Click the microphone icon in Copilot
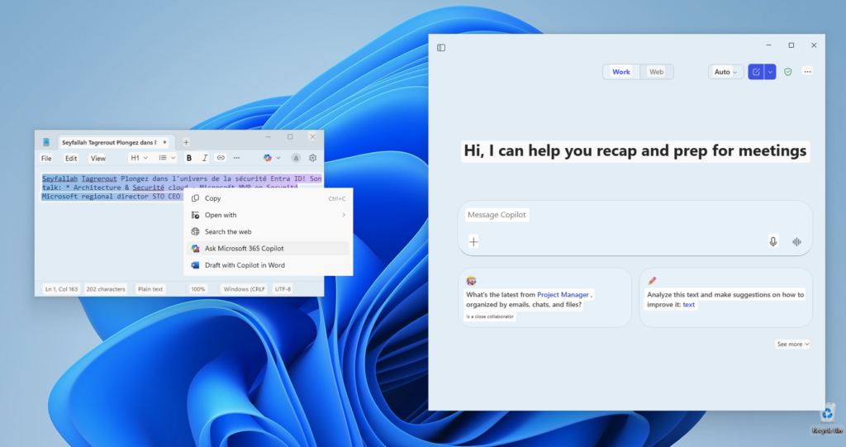846x447 pixels. pos(773,241)
